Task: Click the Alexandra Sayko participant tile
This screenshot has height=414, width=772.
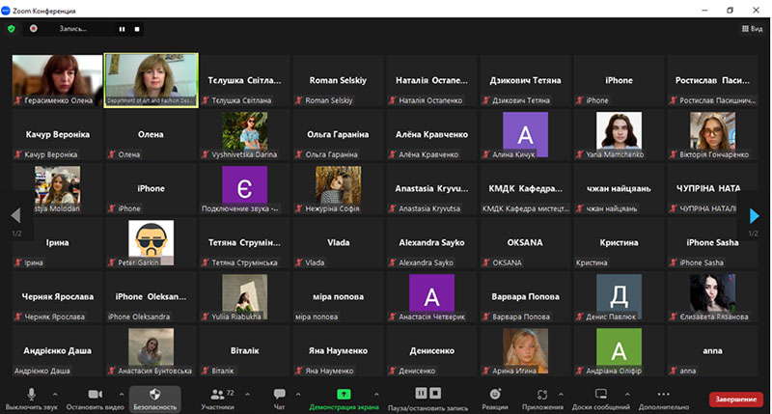Action: [x=431, y=242]
